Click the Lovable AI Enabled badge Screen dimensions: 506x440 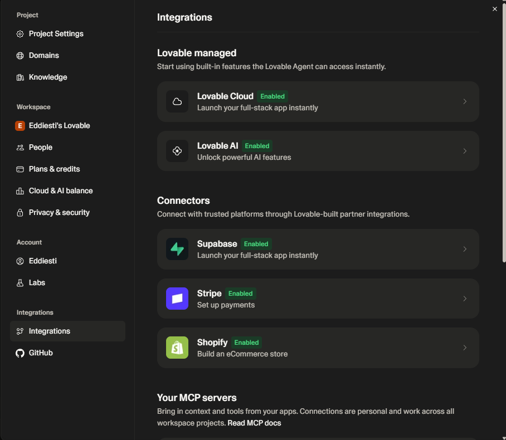(257, 146)
